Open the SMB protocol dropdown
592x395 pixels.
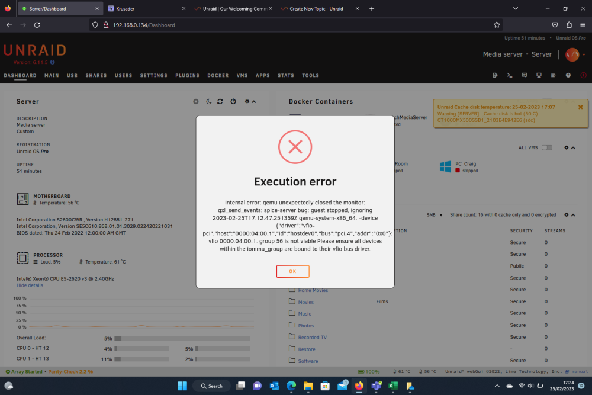tap(435, 215)
